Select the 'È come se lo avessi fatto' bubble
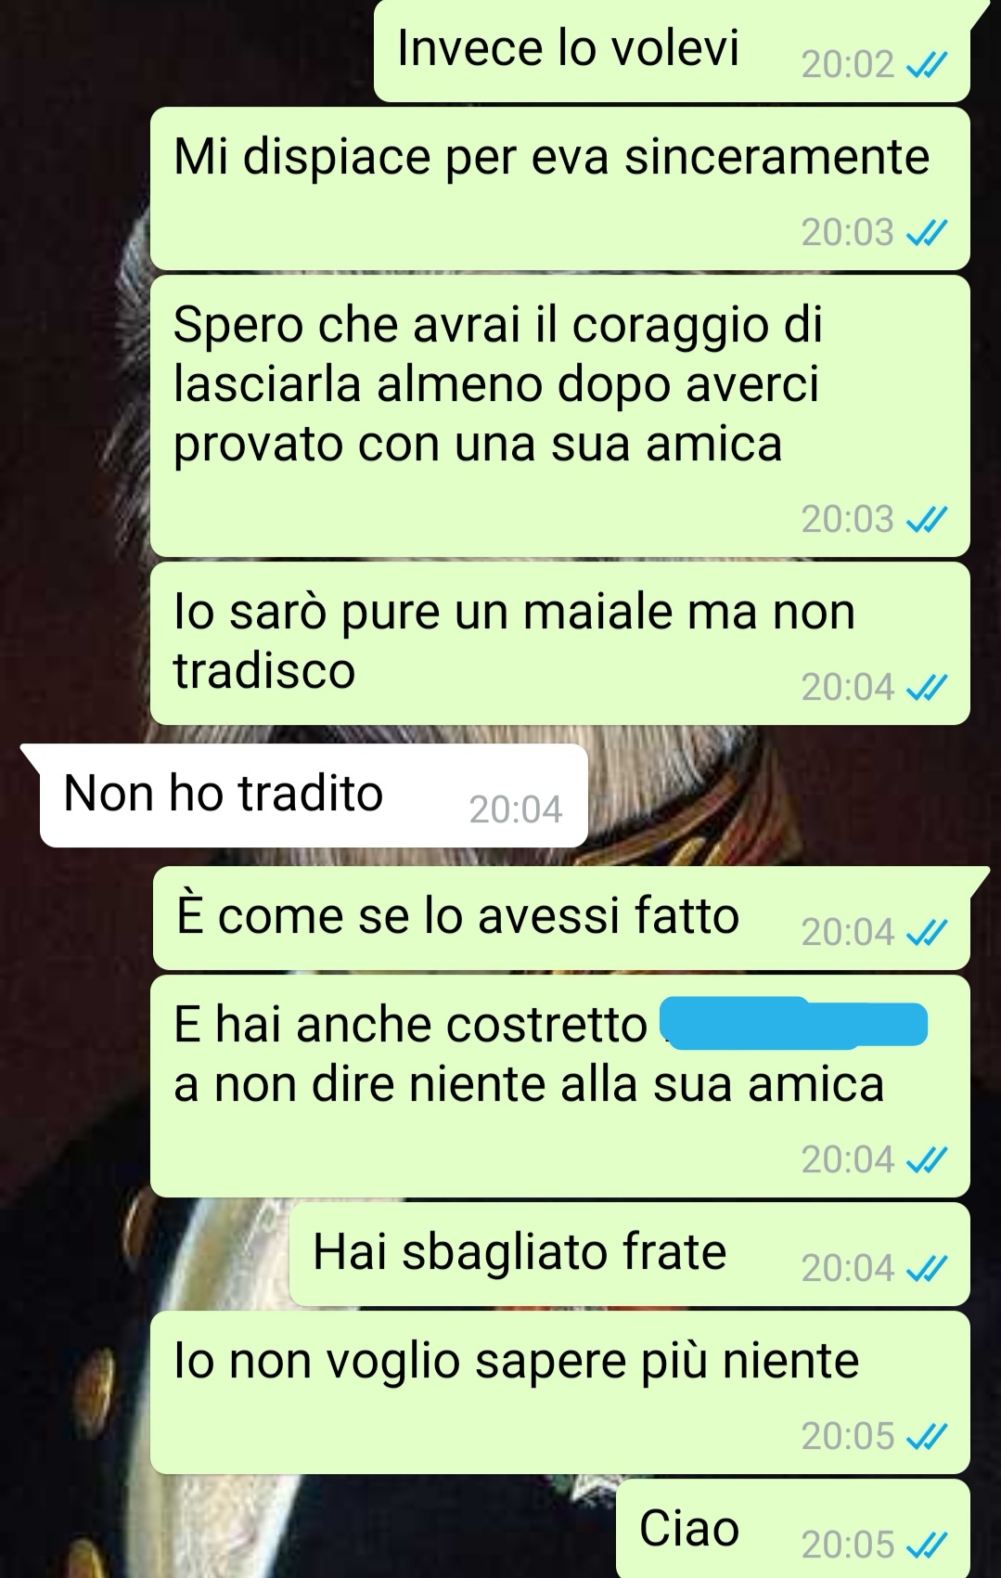Image resolution: width=1001 pixels, height=1578 pixels. [x=561, y=918]
